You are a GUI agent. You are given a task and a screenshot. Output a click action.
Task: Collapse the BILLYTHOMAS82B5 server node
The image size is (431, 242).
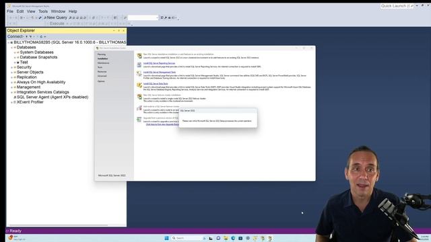(x=9, y=42)
